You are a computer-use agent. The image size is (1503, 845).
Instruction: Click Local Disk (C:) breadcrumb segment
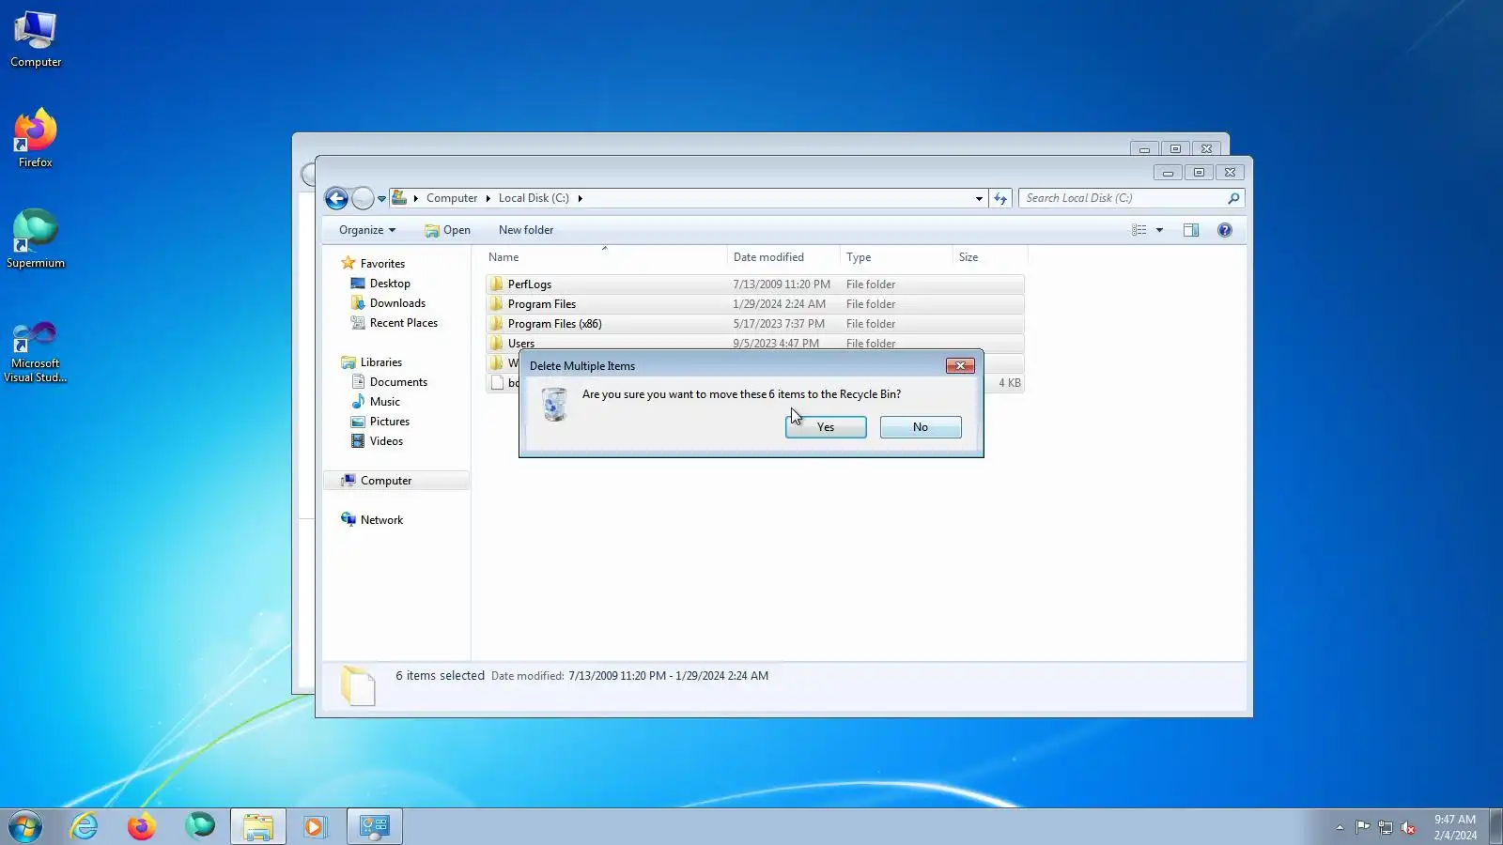tap(534, 198)
